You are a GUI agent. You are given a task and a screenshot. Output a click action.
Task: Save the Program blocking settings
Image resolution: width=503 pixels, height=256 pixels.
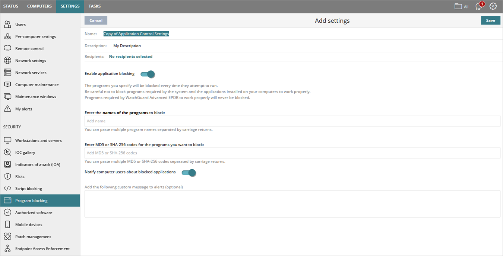[x=491, y=20]
